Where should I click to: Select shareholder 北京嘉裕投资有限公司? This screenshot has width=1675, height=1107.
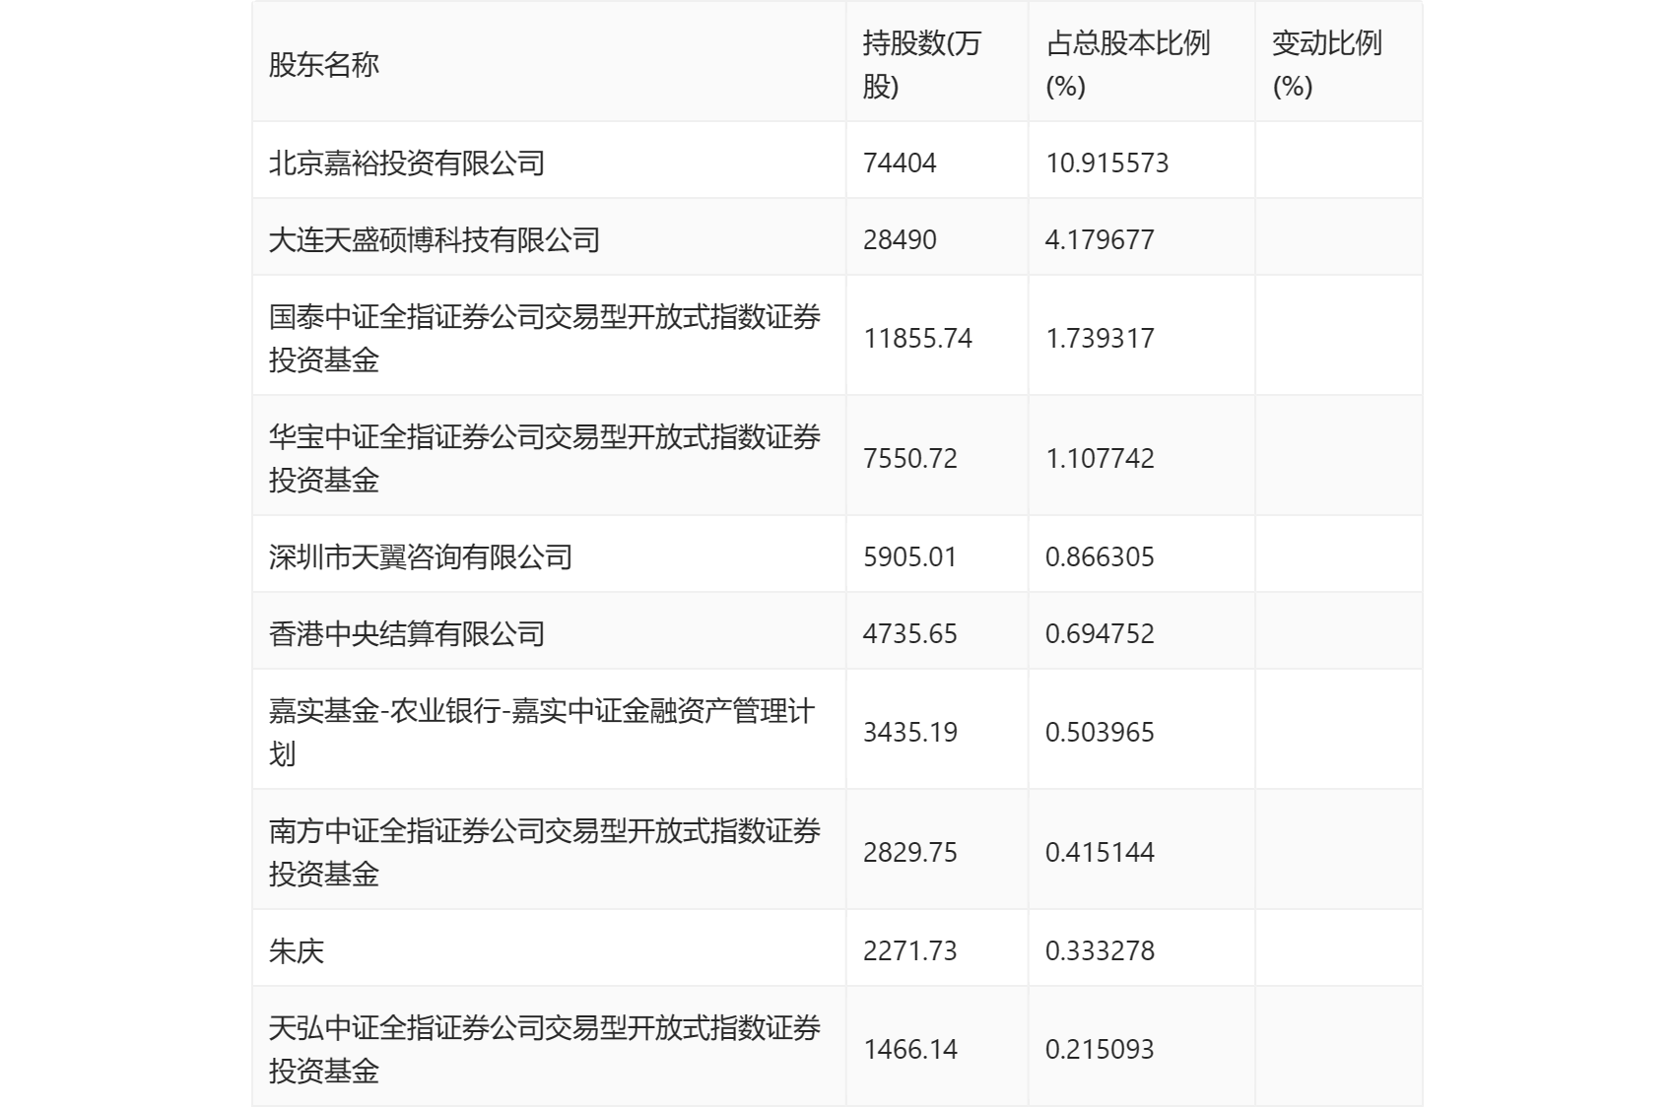pos(407,163)
